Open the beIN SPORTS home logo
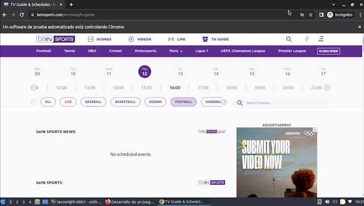Image resolution: width=364 pixels, height=206 pixels. pyautogui.click(x=56, y=39)
